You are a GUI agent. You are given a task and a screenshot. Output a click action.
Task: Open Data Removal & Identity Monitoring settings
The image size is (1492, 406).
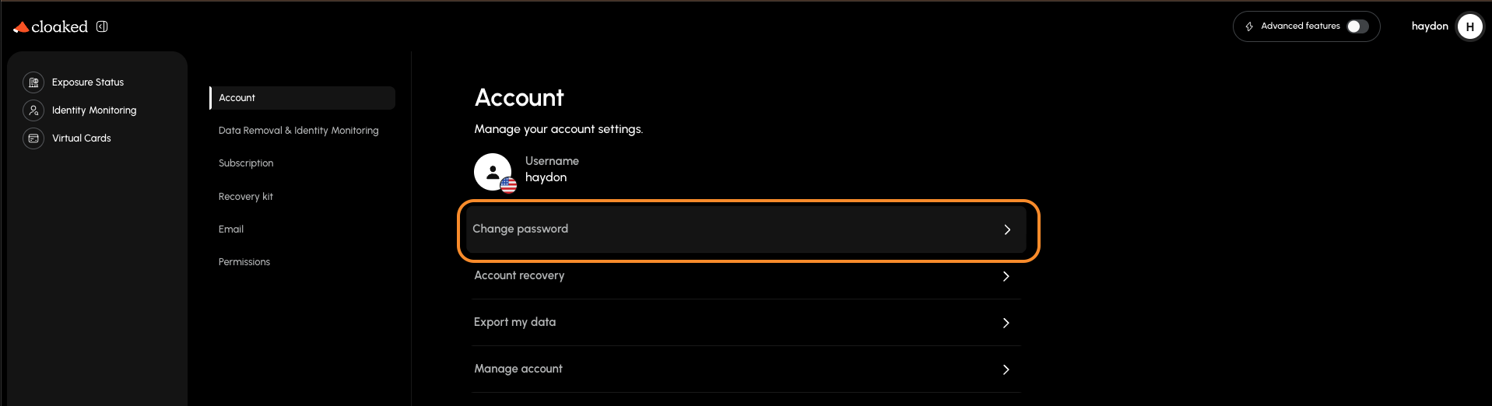pyautogui.click(x=298, y=131)
